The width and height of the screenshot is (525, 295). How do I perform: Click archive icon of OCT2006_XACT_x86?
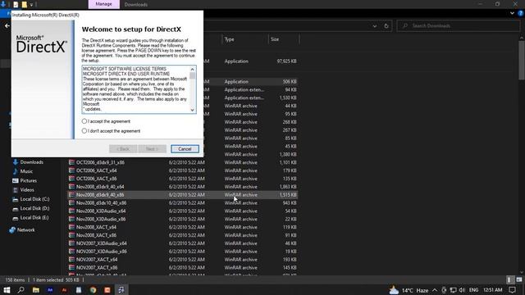pos(71,179)
